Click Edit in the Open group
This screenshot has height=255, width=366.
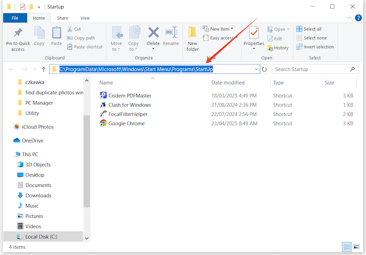[x=275, y=38]
